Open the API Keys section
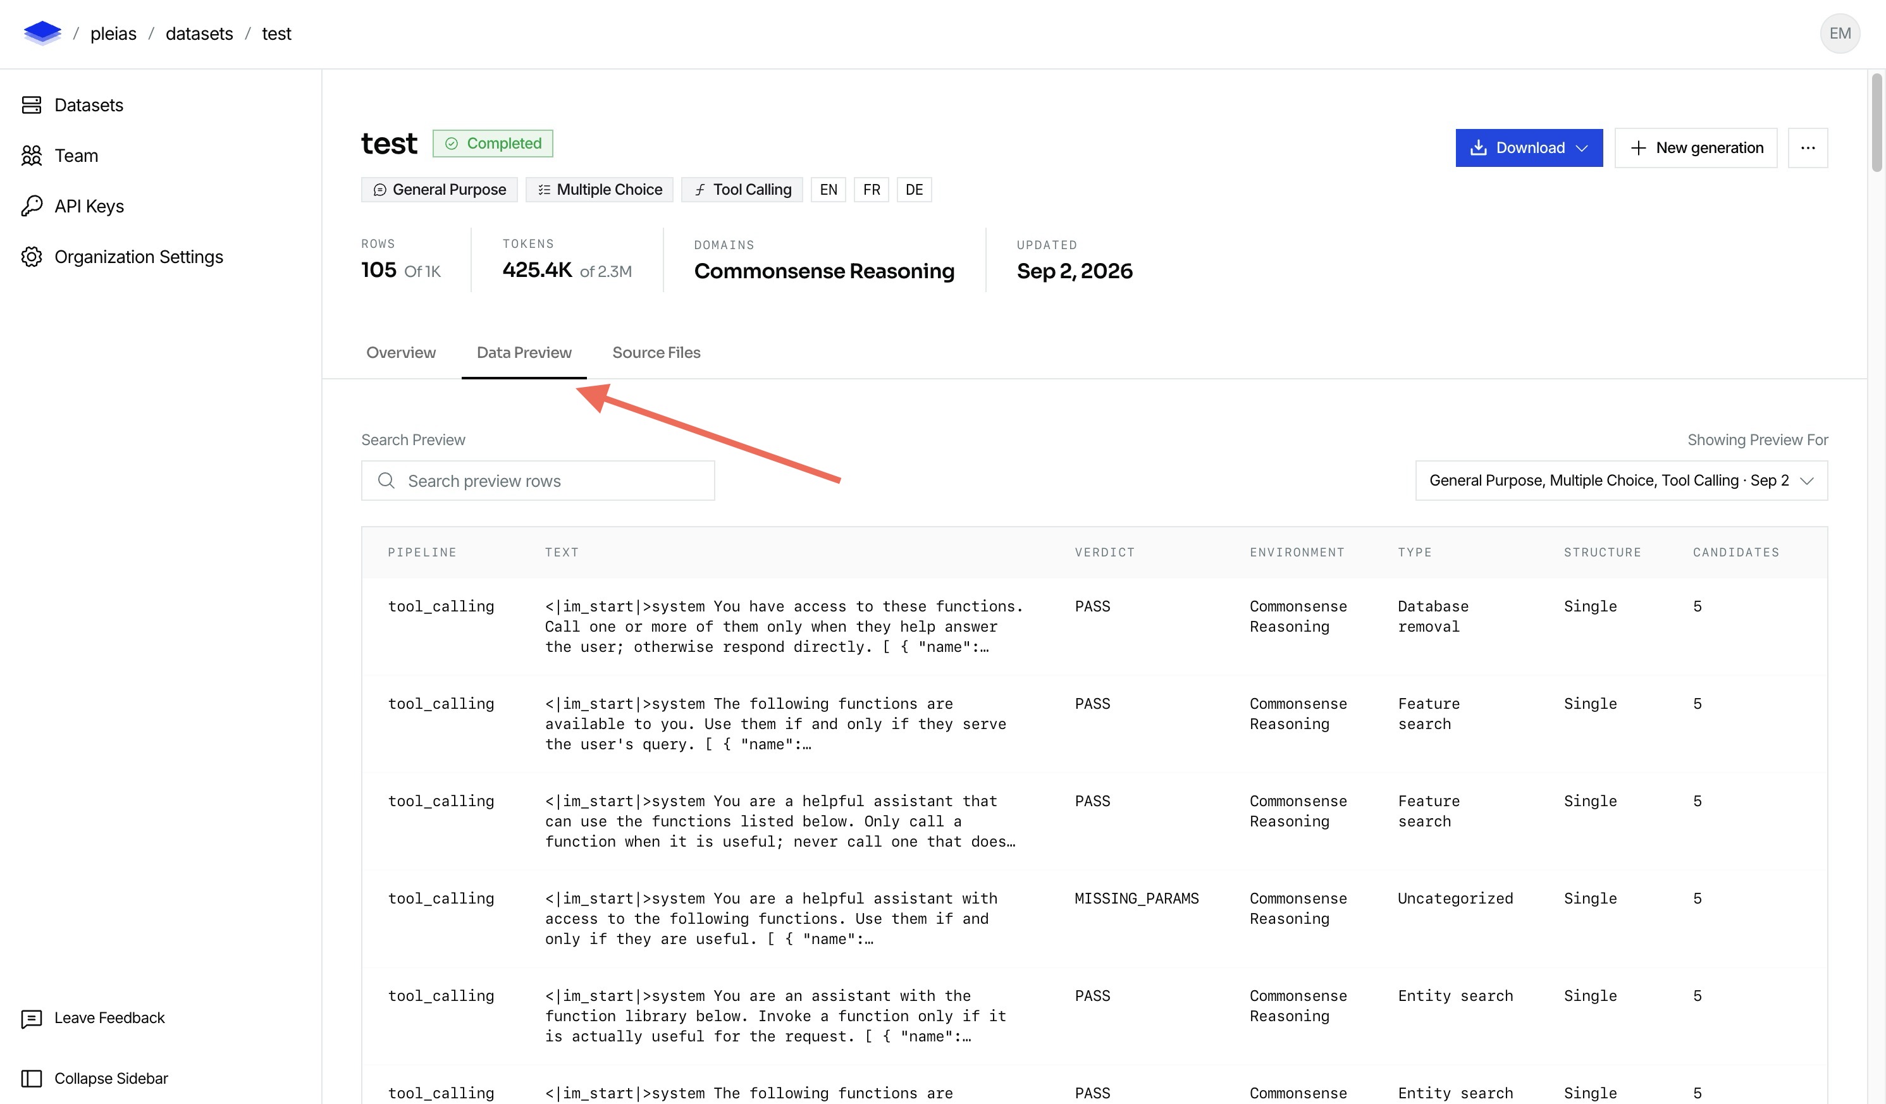Viewport: 1886px width, 1104px height. [73, 206]
